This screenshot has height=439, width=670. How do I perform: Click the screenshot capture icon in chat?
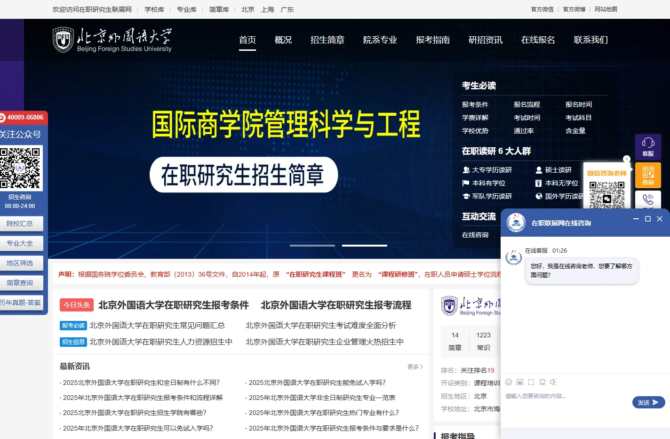click(x=531, y=382)
